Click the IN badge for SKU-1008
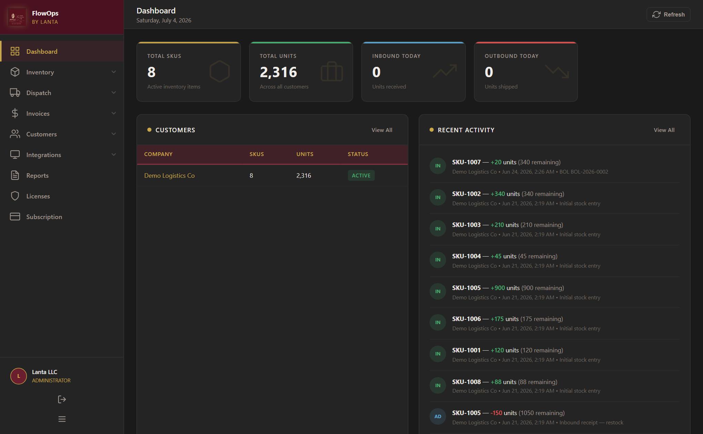703x434 pixels. click(438, 385)
